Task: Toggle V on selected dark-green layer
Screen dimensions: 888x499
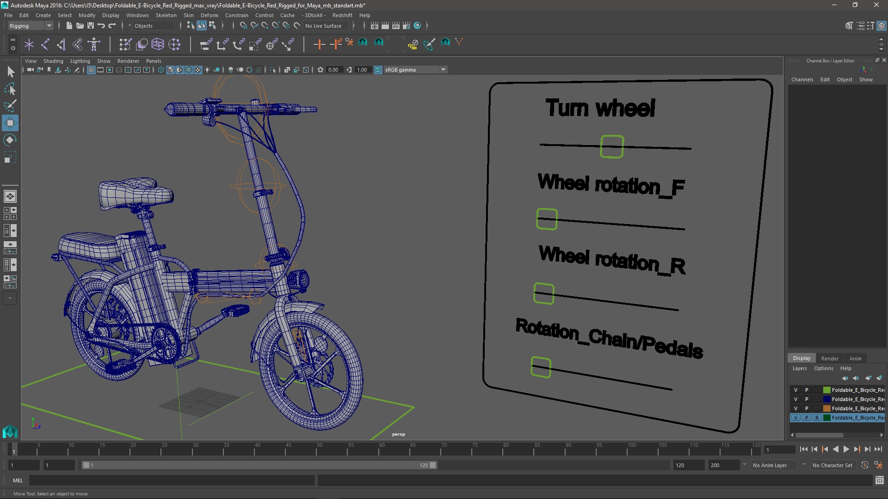Action: 795,418
